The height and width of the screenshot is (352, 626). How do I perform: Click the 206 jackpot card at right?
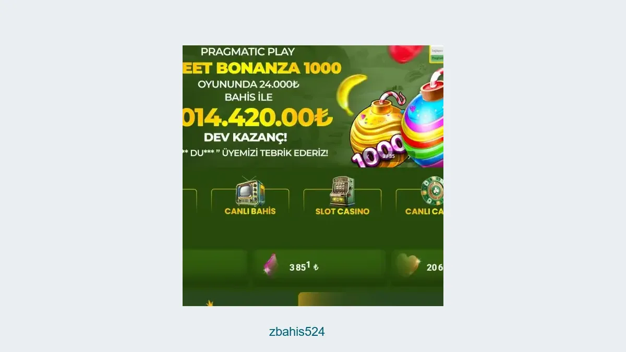[417, 267]
